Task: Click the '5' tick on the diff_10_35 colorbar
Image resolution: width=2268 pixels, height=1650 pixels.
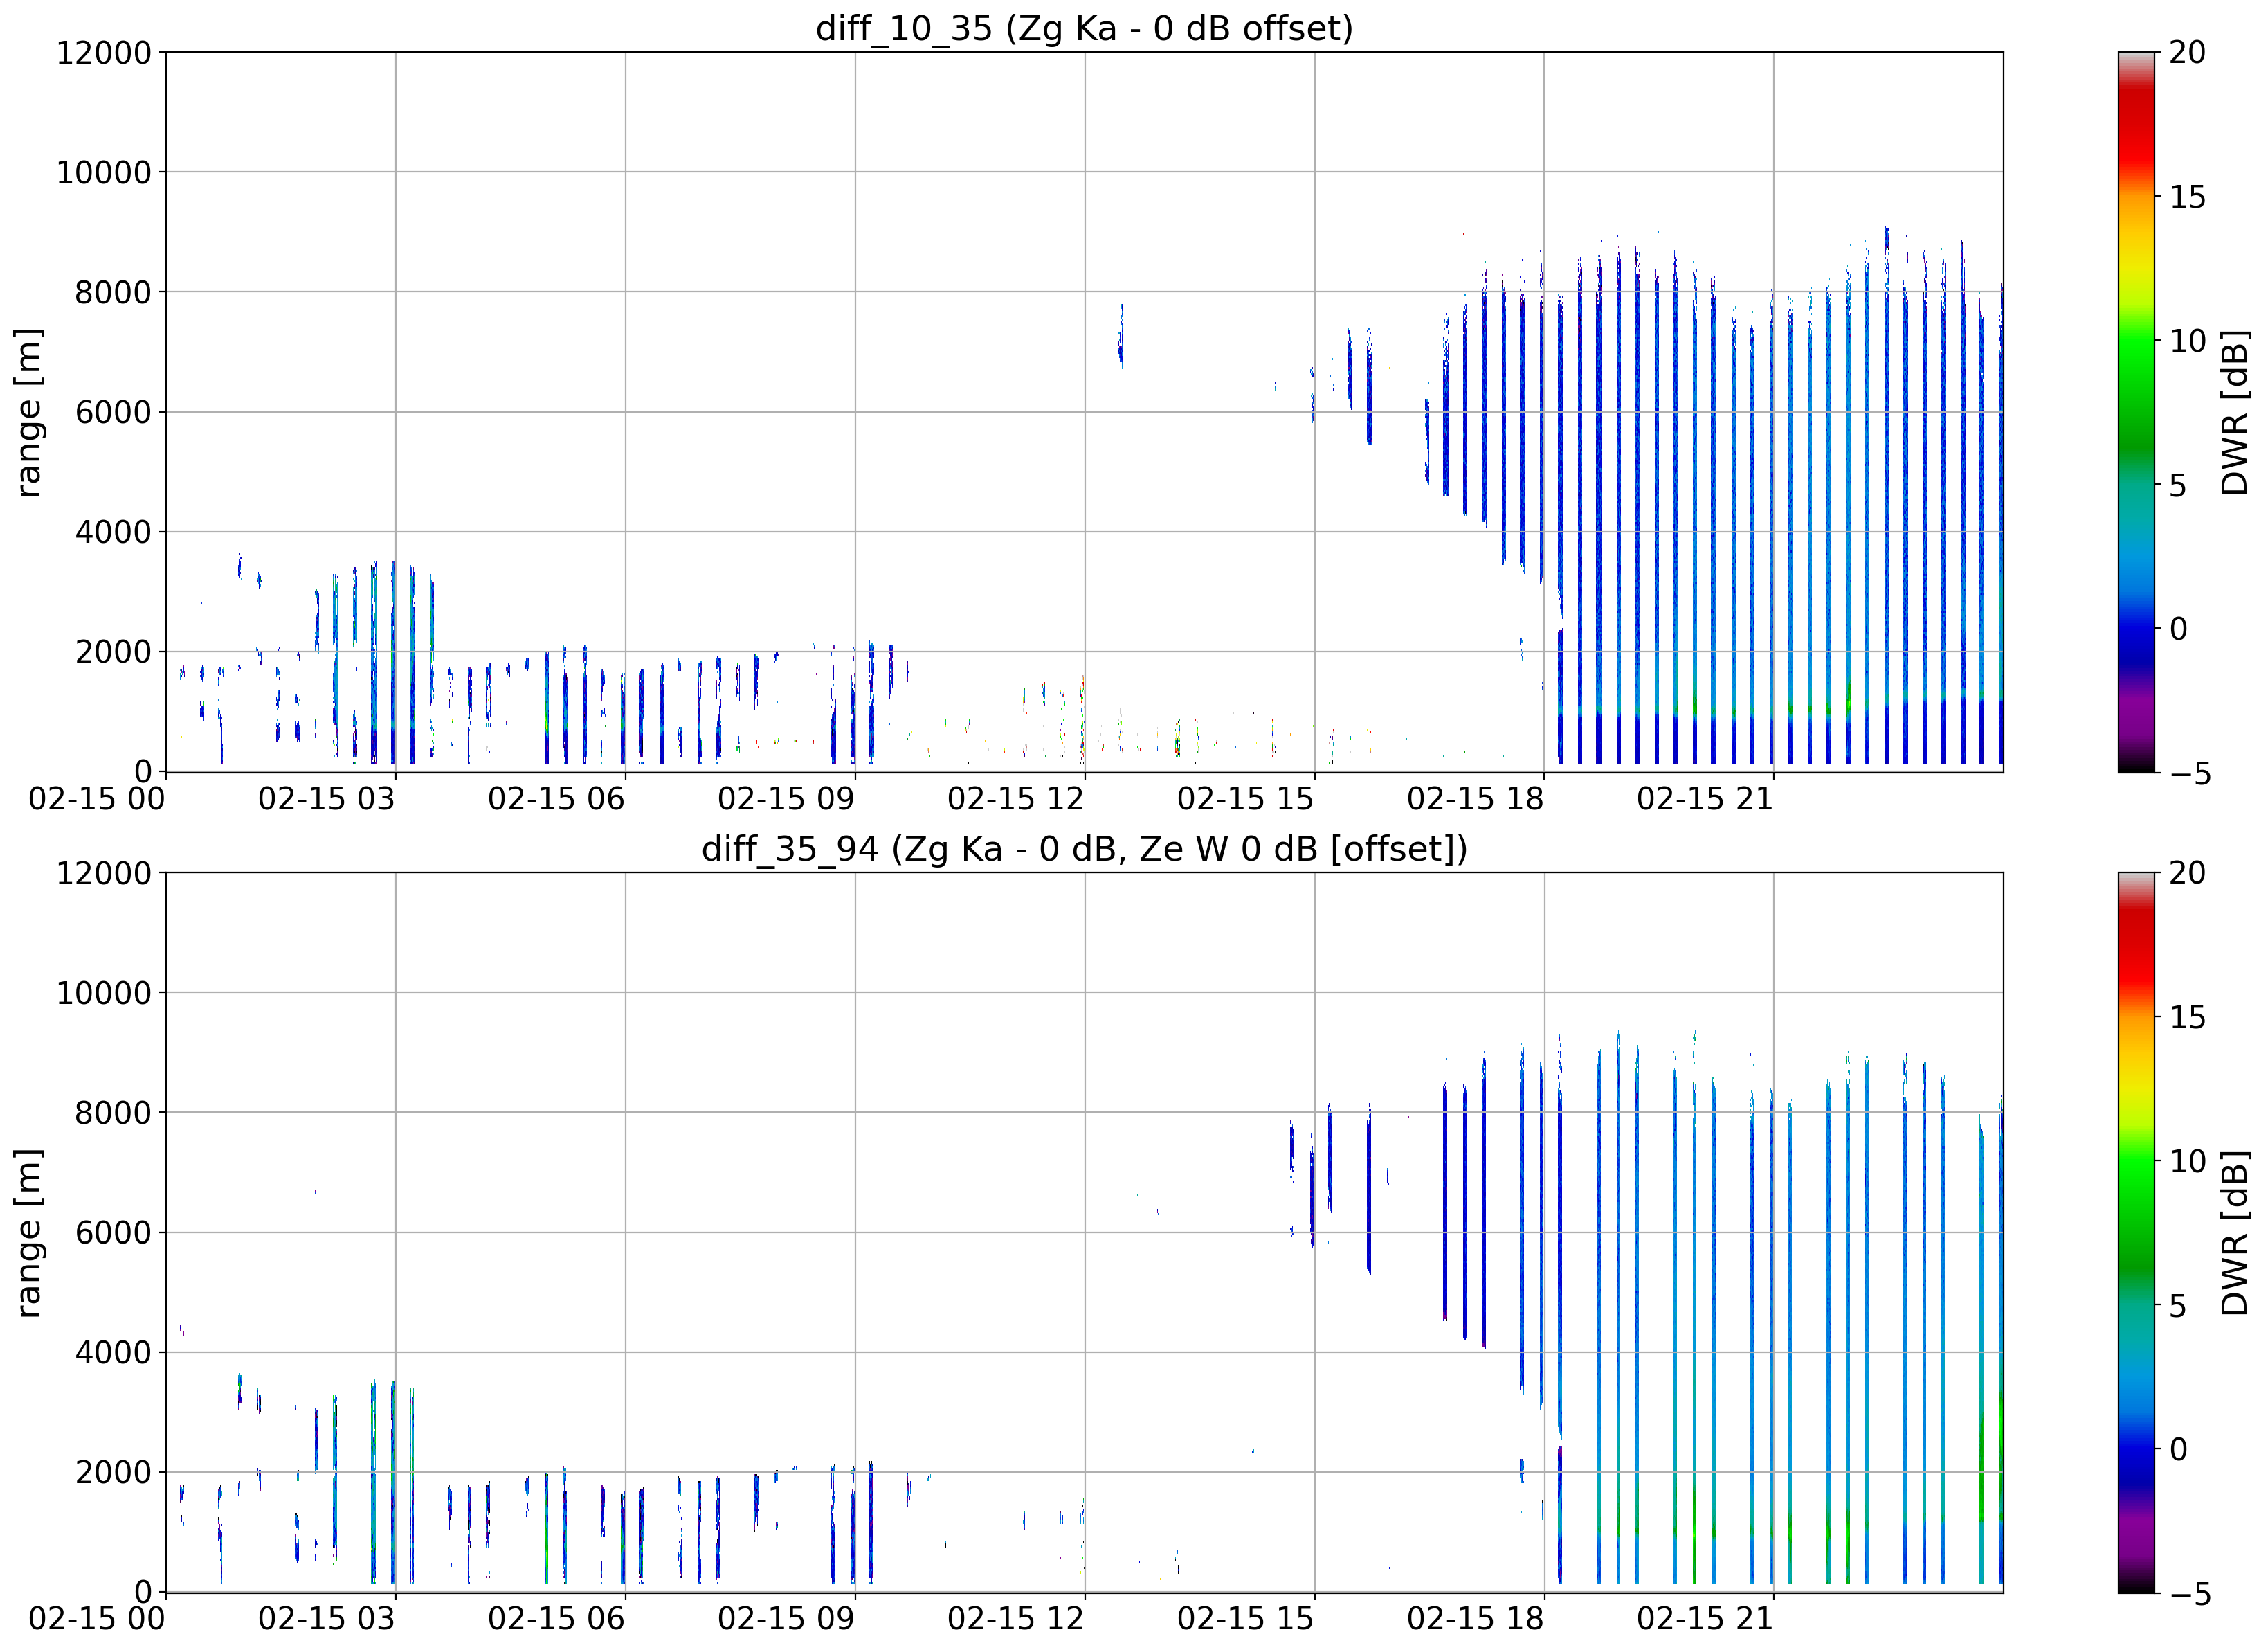Action: click(x=2178, y=485)
